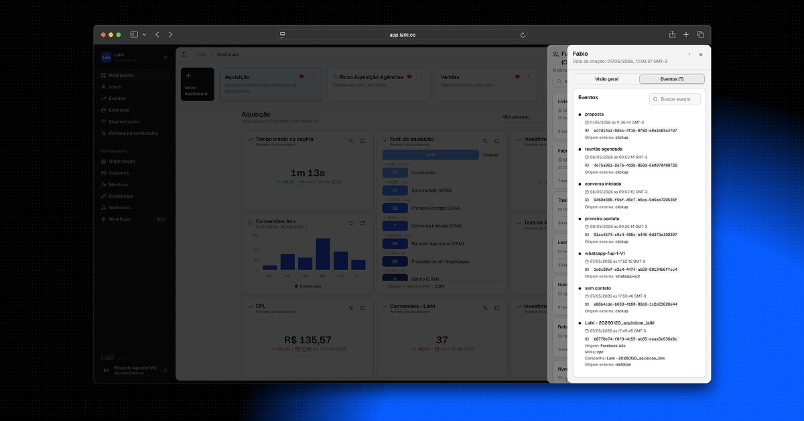Go back in Safari
This screenshot has width=804, height=421.
[x=157, y=34]
